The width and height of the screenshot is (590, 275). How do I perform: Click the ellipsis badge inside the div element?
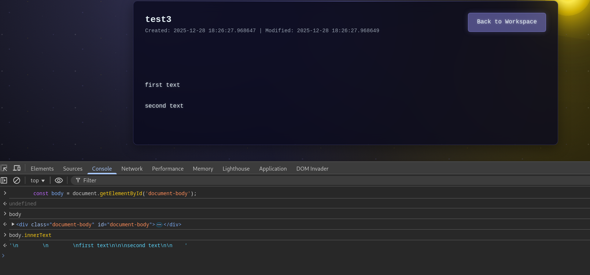[x=159, y=225]
